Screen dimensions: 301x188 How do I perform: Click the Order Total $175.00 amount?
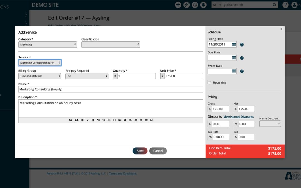click(x=275, y=153)
